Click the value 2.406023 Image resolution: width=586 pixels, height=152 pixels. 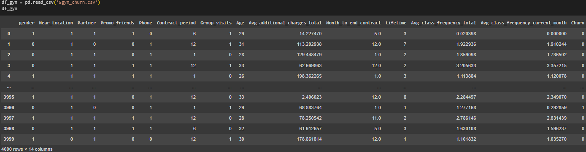(x=312, y=97)
